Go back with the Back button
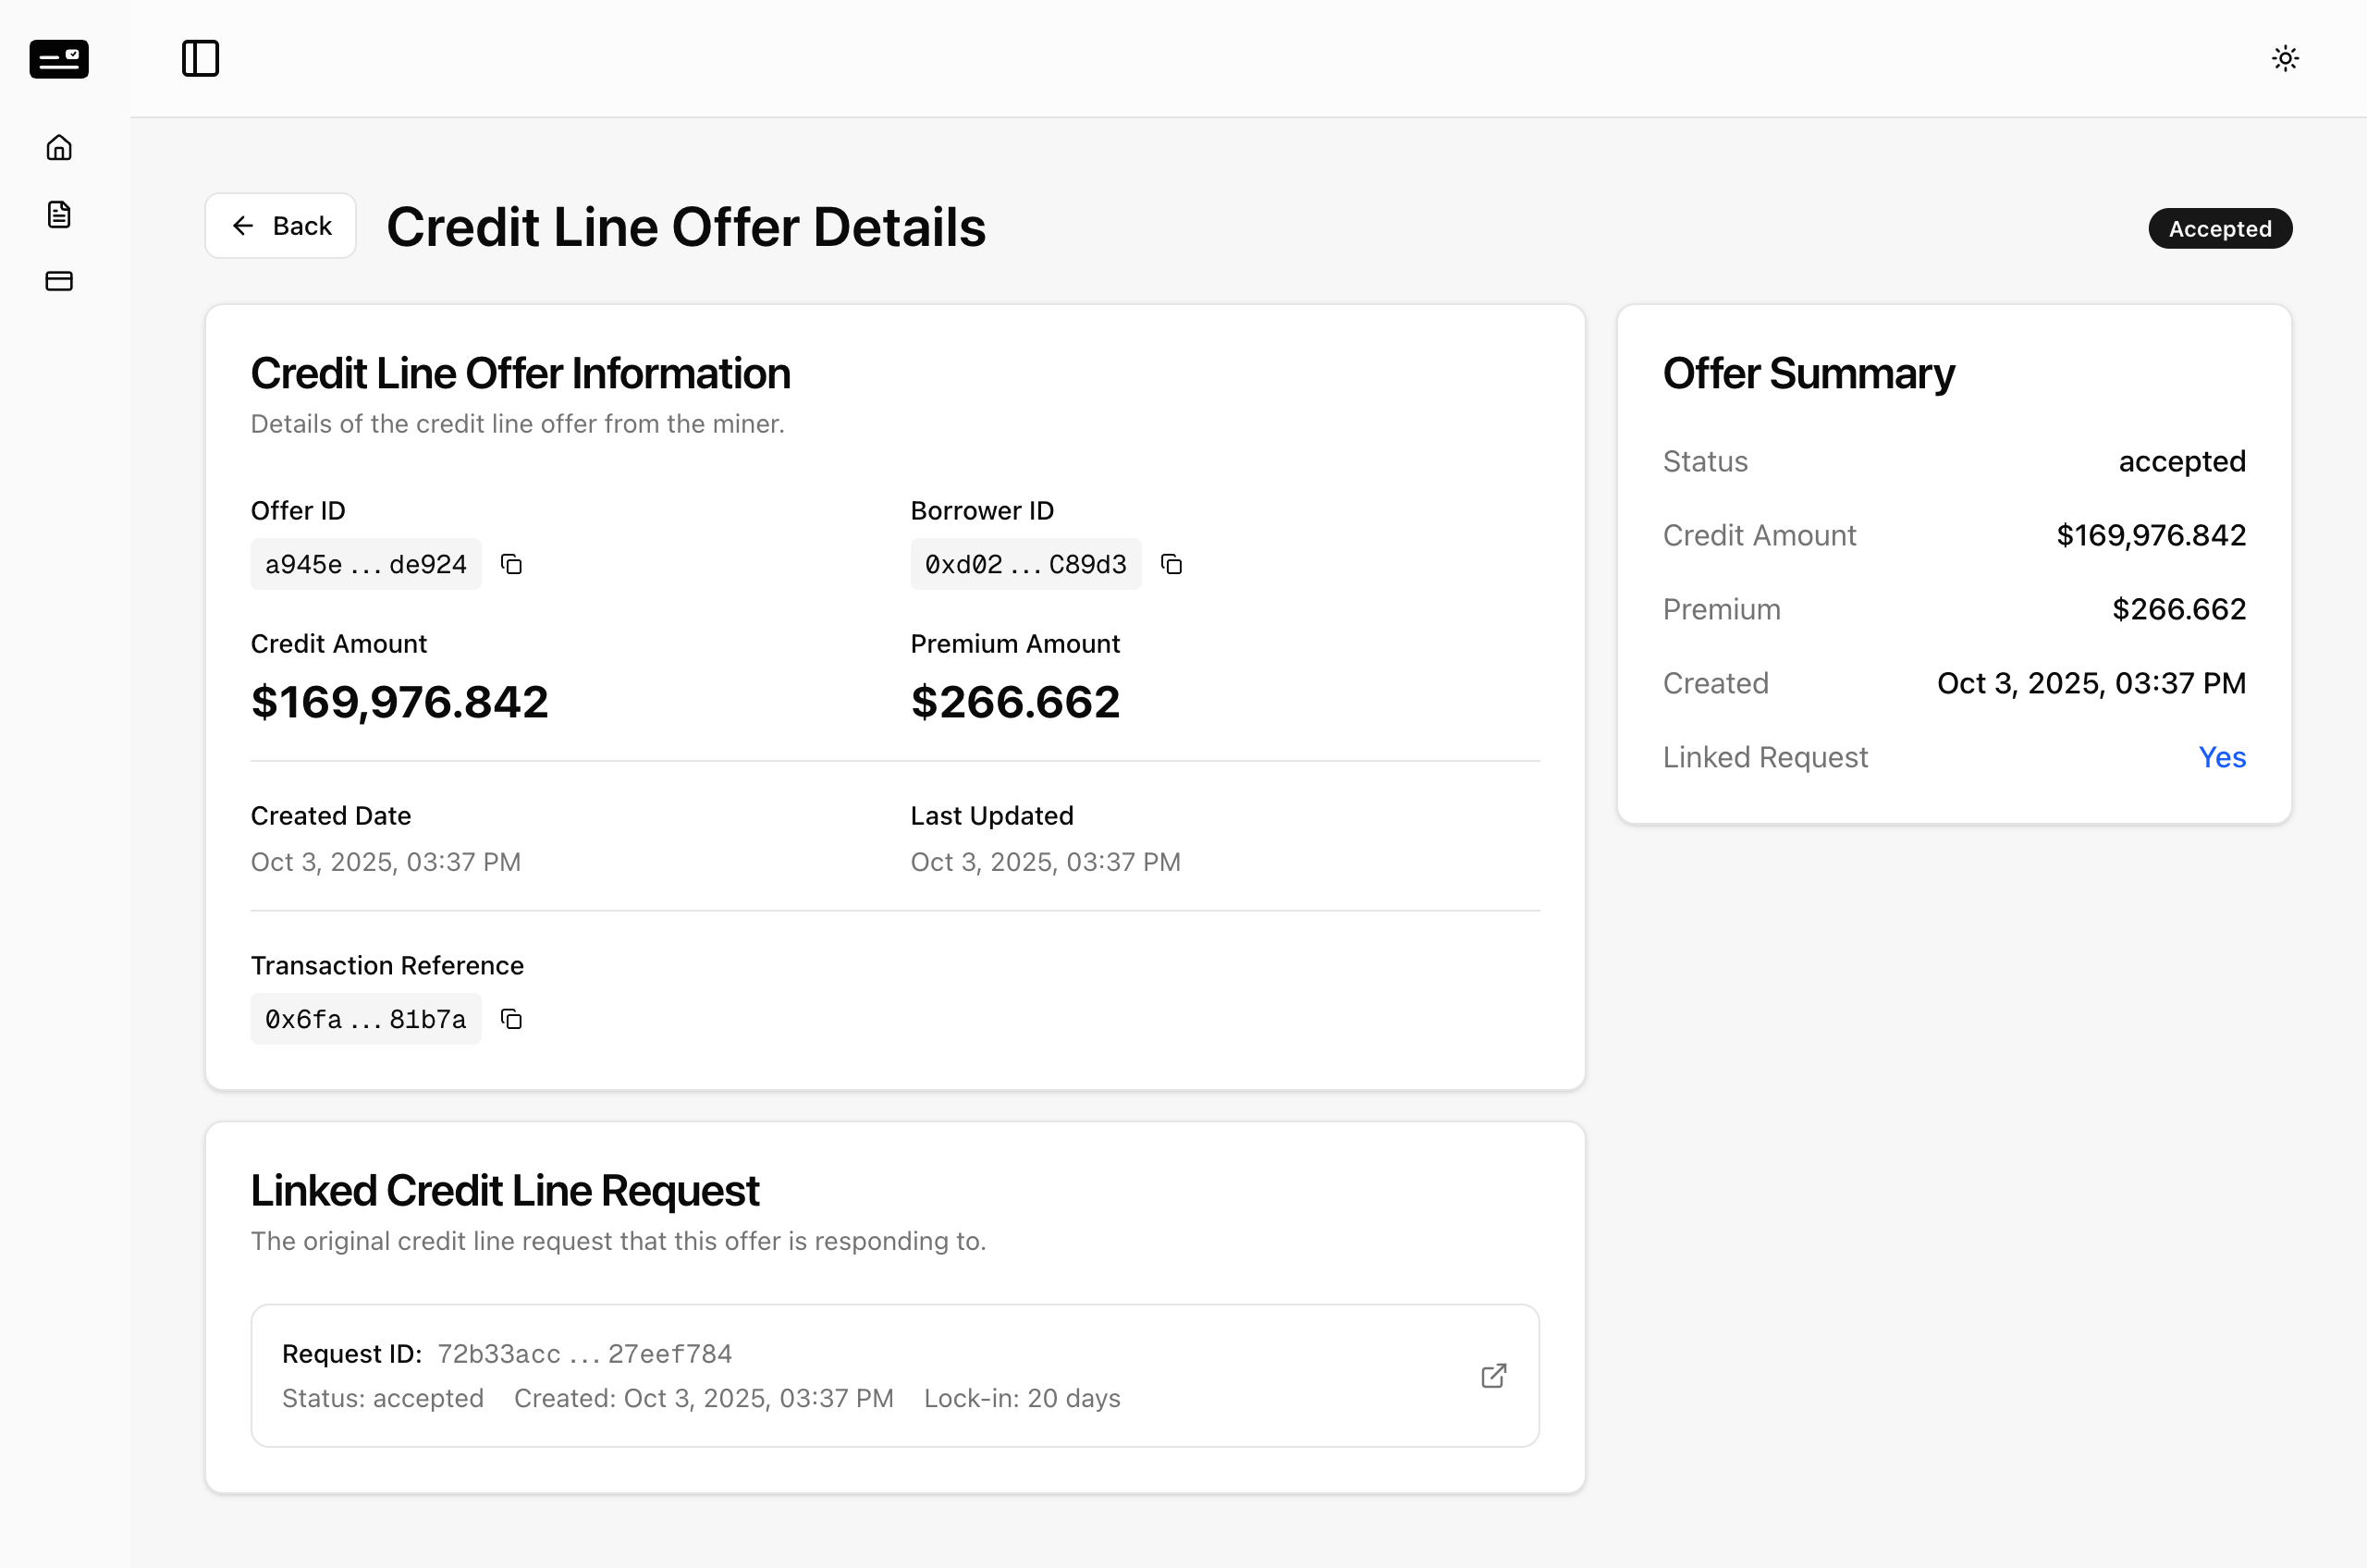This screenshot has width=2367, height=1568. [x=281, y=226]
